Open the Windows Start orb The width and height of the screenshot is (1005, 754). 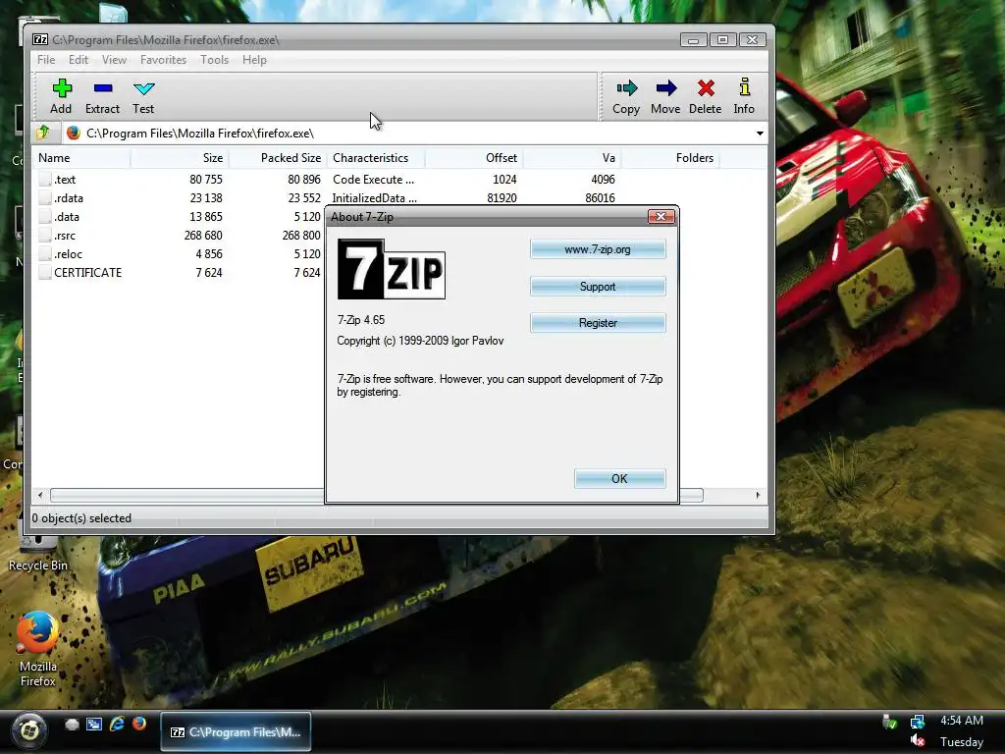tap(28, 730)
